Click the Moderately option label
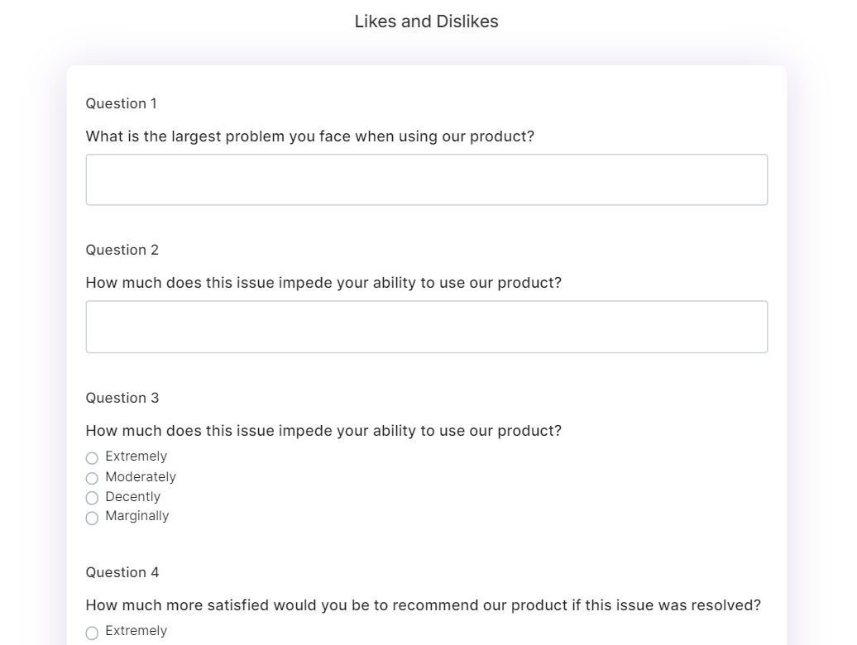Screen dimensions: 857x645 click(x=140, y=477)
